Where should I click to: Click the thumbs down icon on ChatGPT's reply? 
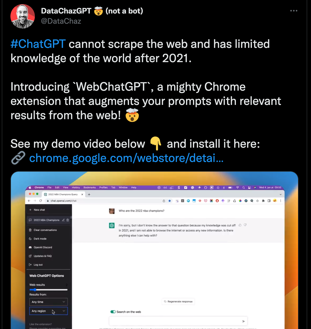pos(245,225)
